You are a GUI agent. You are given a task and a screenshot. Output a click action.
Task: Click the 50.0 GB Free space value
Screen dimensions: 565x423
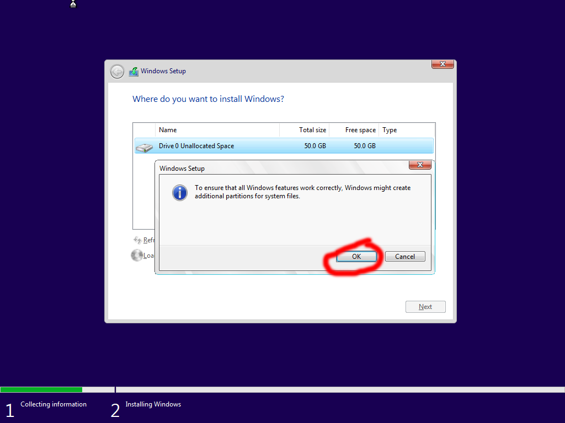pos(365,145)
